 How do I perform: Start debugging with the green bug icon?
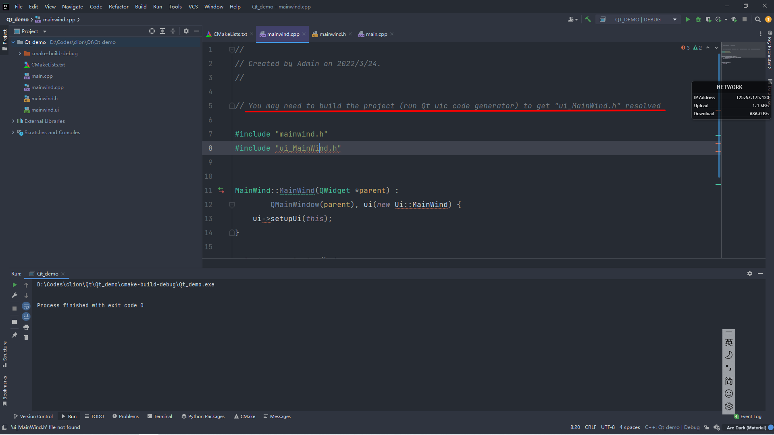pyautogui.click(x=698, y=19)
